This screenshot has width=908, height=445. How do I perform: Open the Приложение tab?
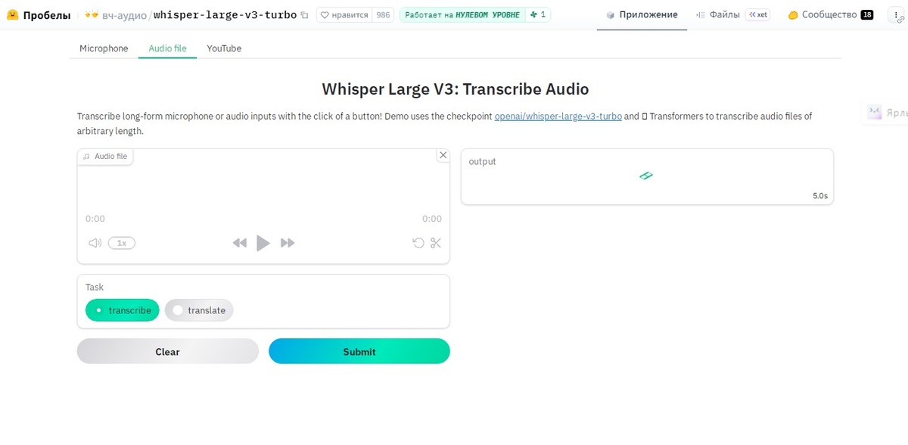point(642,14)
